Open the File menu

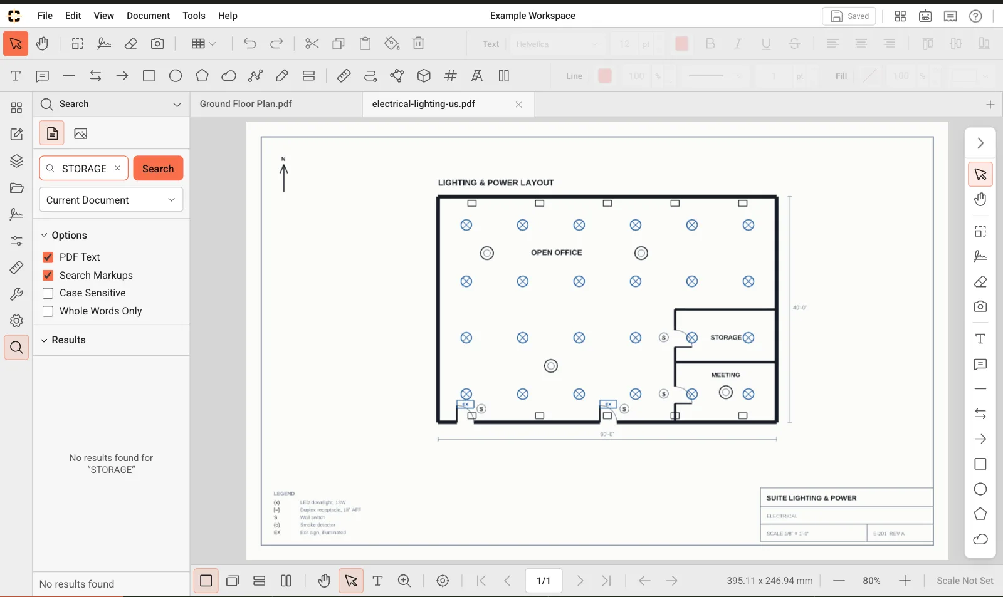(45, 16)
